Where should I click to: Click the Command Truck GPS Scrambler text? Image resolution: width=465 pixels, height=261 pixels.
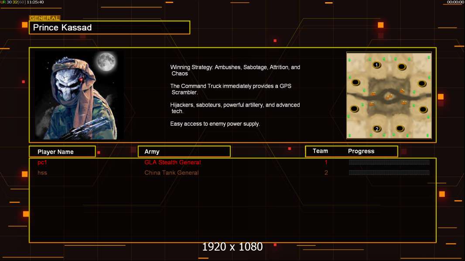click(231, 89)
